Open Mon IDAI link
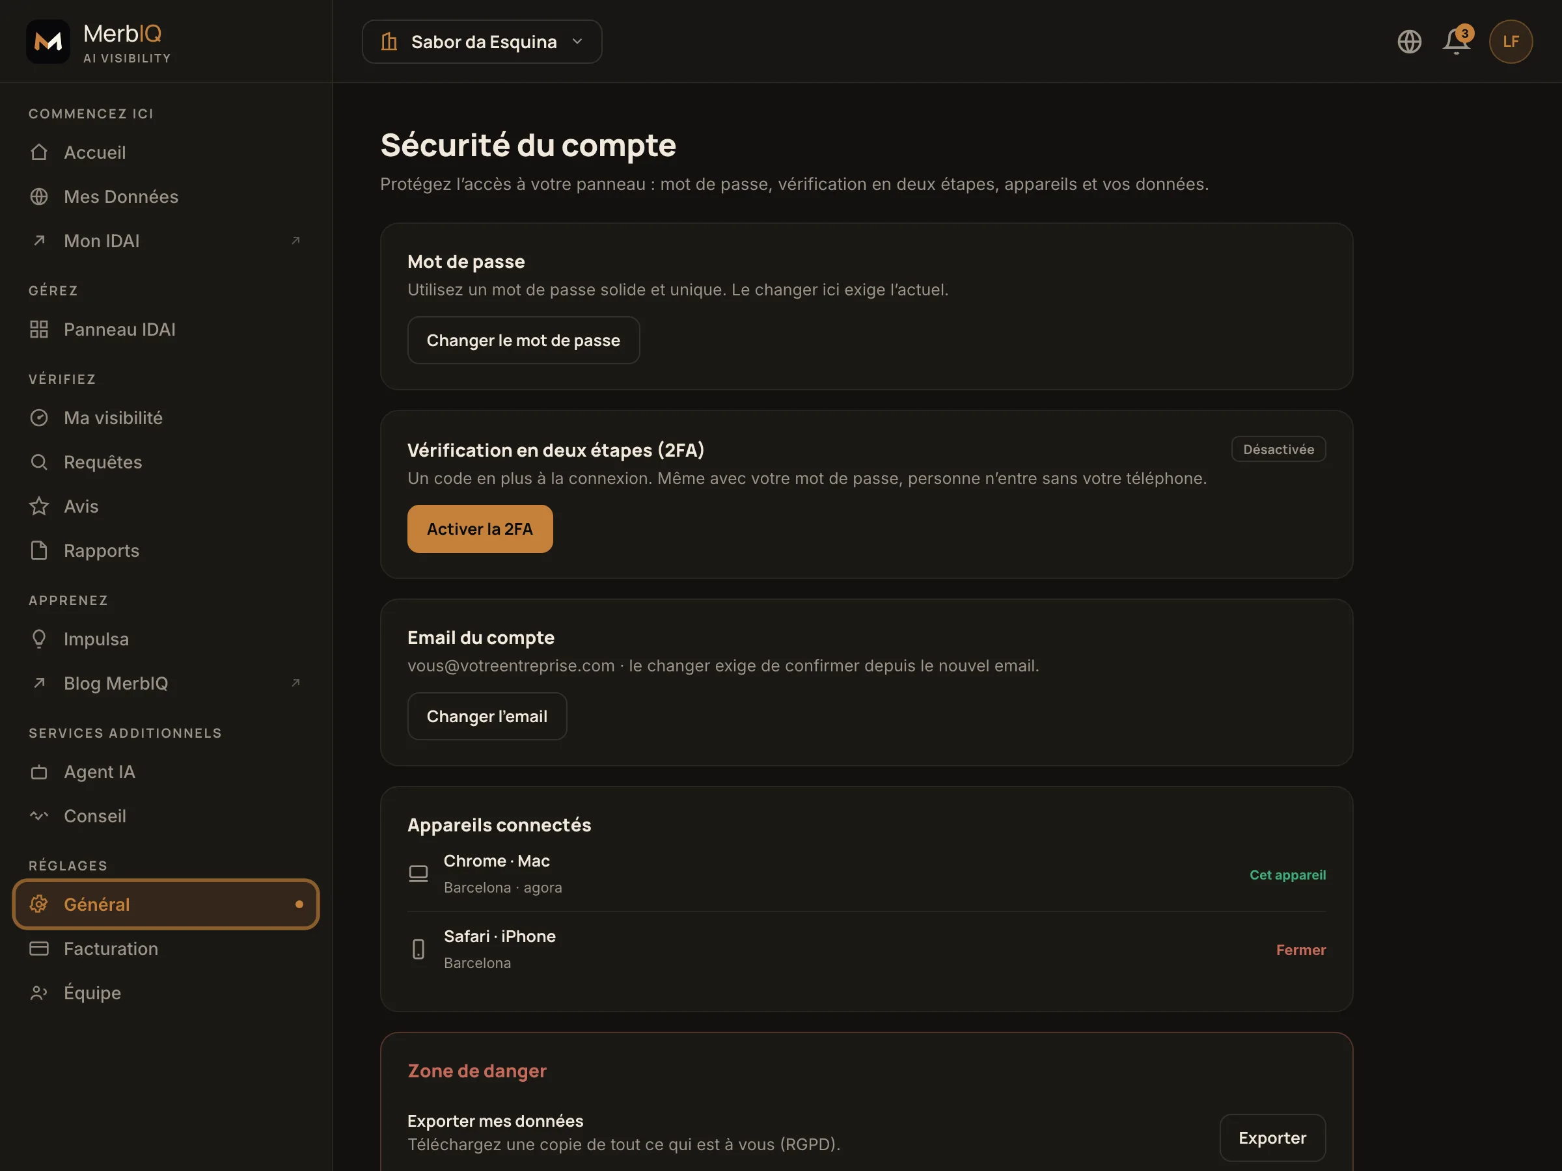 pyautogui.click(x=166, y=241)
